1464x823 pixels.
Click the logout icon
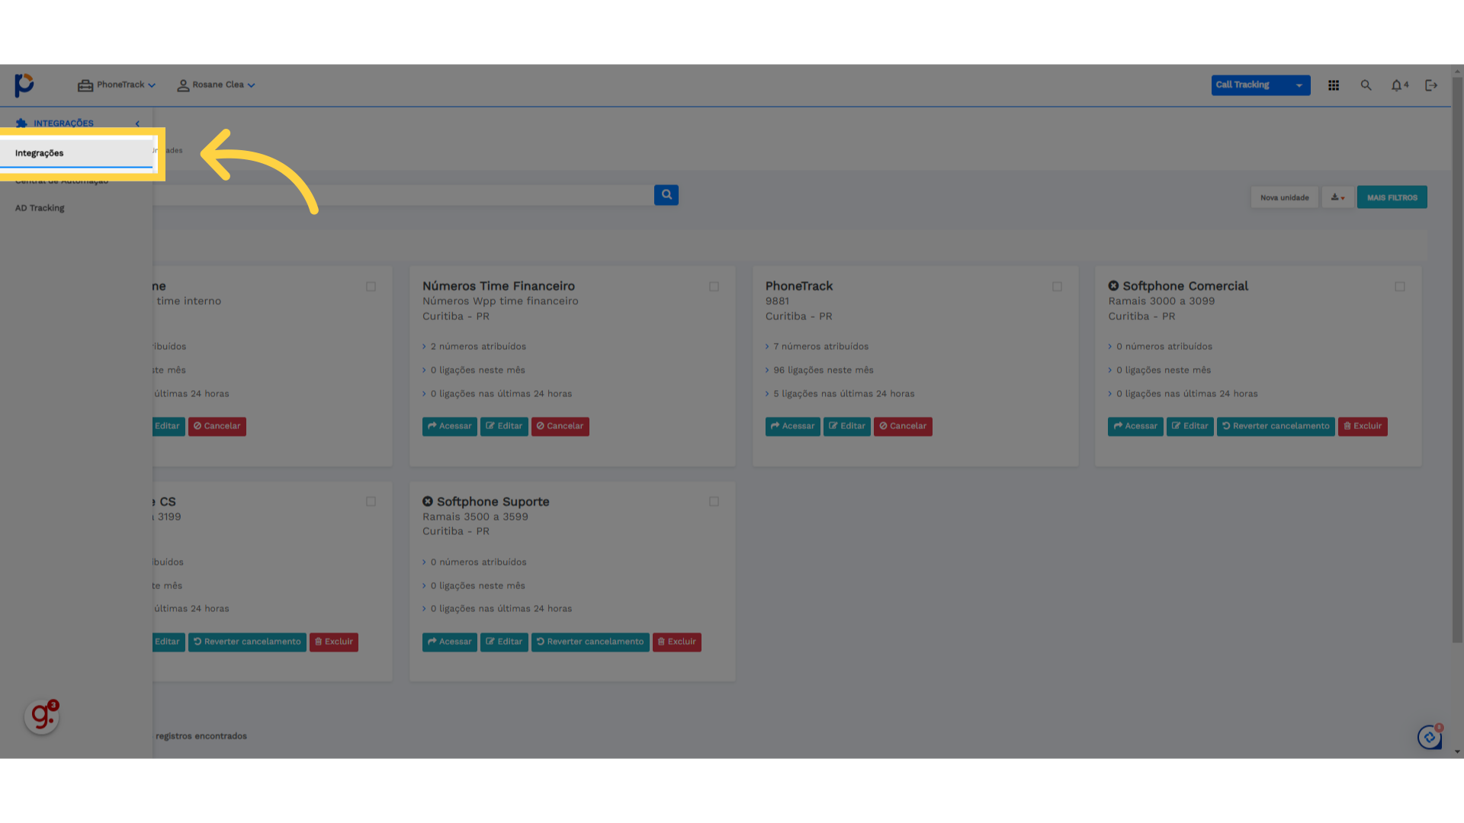1431,85
